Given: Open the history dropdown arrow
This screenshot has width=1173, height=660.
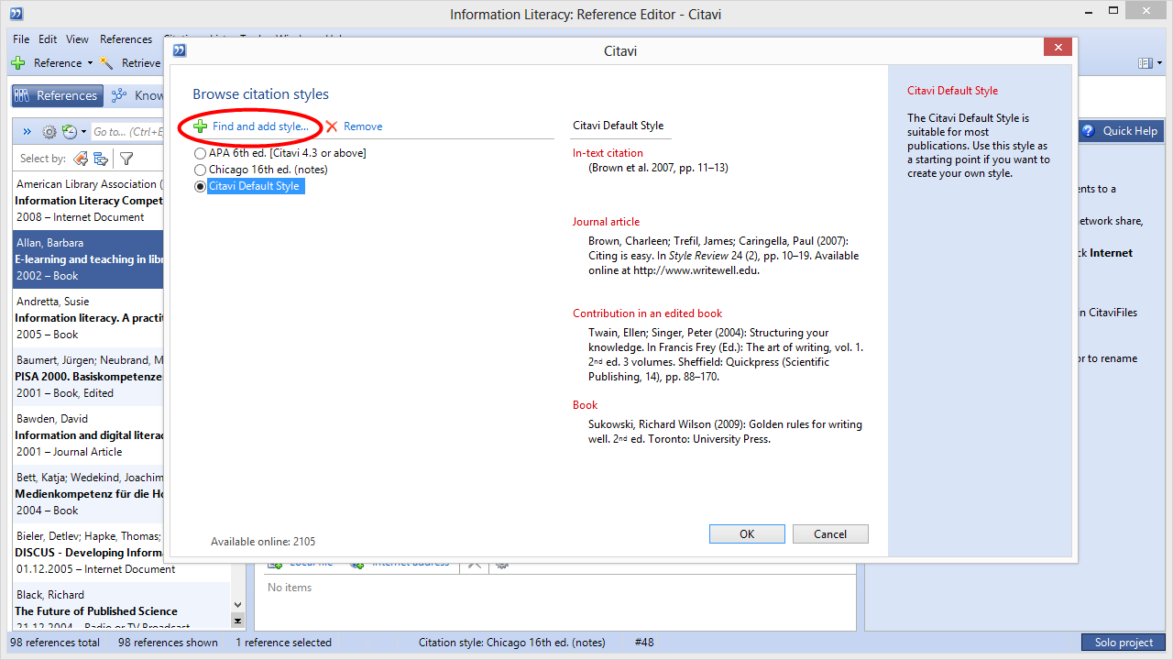Looking at the screenshot, I should point(83,132).
